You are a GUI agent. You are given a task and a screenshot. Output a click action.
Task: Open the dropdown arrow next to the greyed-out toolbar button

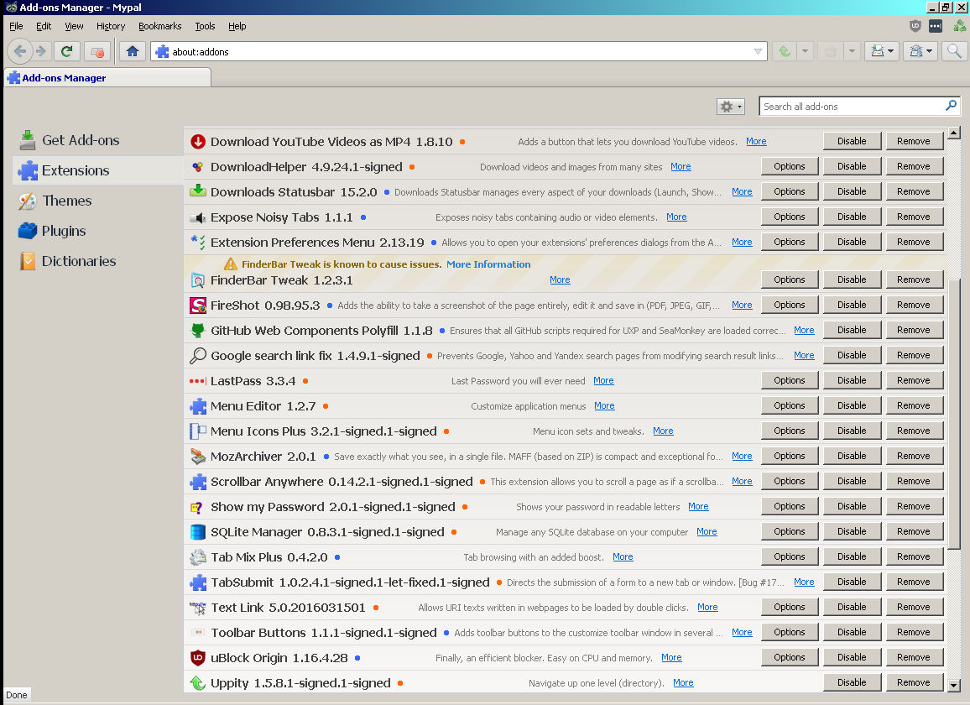coord(852,51)
